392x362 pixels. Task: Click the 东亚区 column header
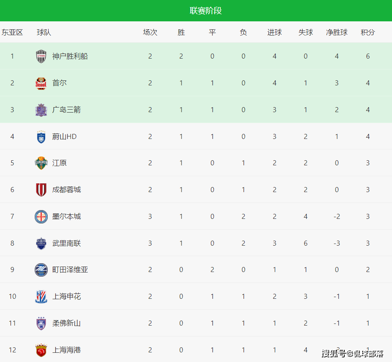(12, 32)
